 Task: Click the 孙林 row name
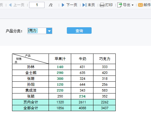tap(31, 67)
